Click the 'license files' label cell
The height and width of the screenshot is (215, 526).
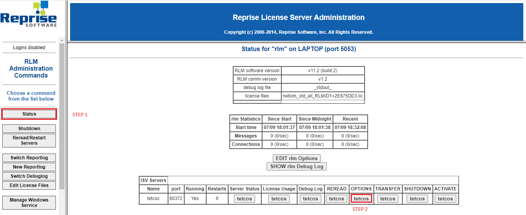click(x=257, y=96)
